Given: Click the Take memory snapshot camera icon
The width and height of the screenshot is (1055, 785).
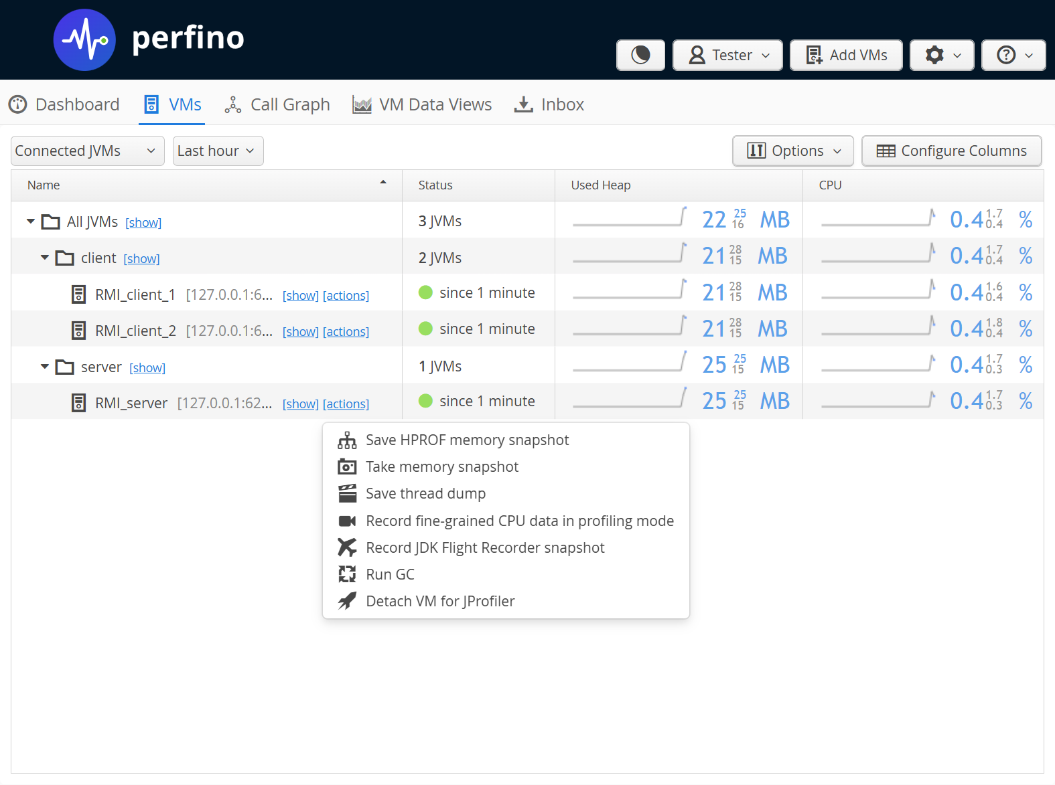Looking at the screenshot, I should coord(347,467).
